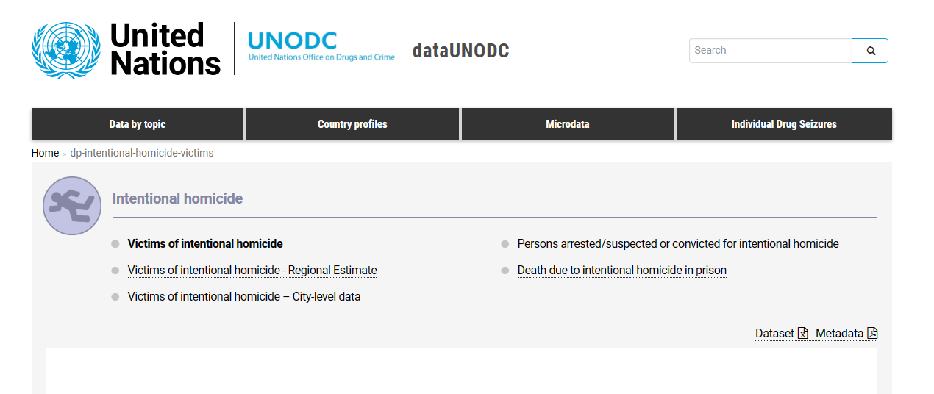Click the Dataset Excel file icon
The width and height of the screenshot is (934, 394).
(803, 334)
